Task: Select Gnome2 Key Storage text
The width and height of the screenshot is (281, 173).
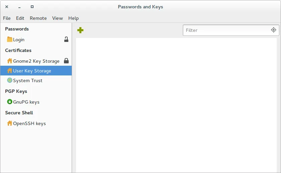Action: [x=36, y=61]
